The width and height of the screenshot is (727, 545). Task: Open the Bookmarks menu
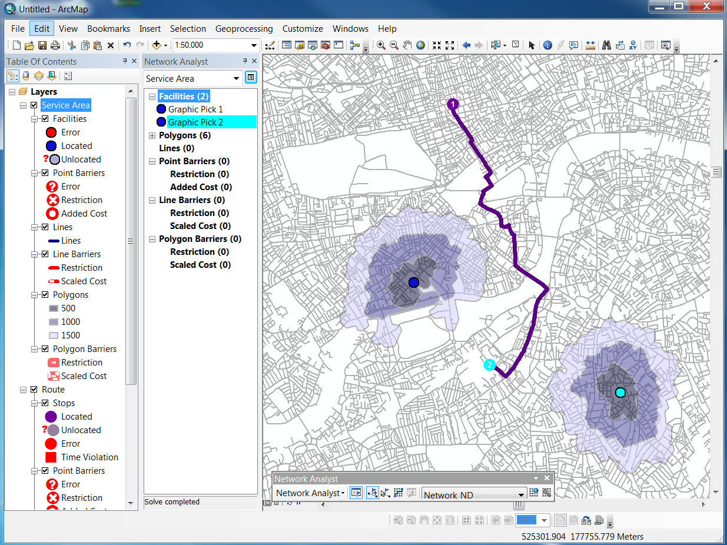coord(108,28)
